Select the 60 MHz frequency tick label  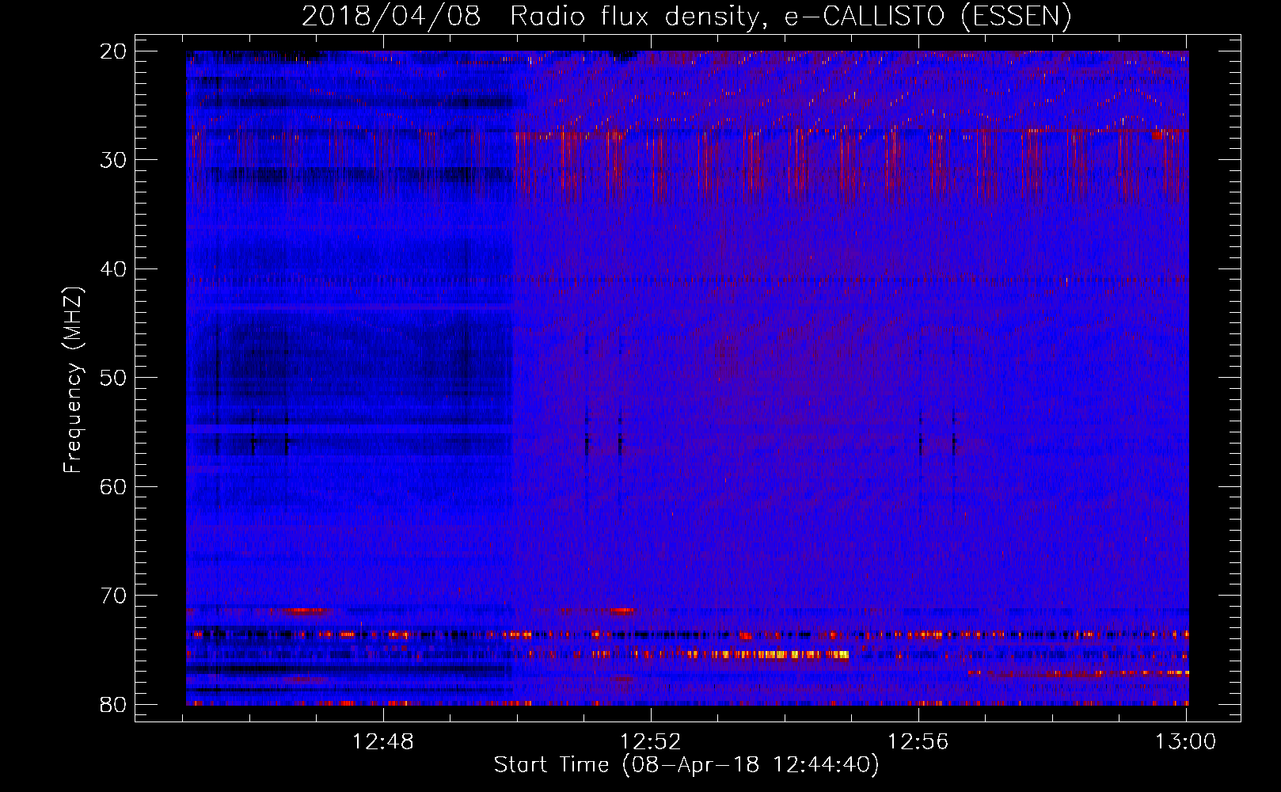pyautogui.click(x=114, y=486)
